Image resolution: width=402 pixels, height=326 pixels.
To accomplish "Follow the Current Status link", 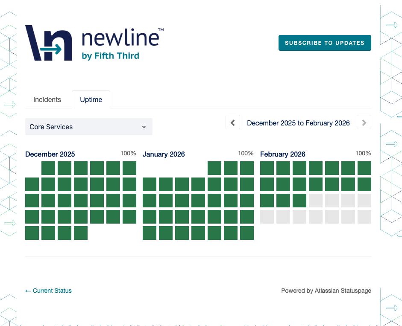I will [48, 291].
